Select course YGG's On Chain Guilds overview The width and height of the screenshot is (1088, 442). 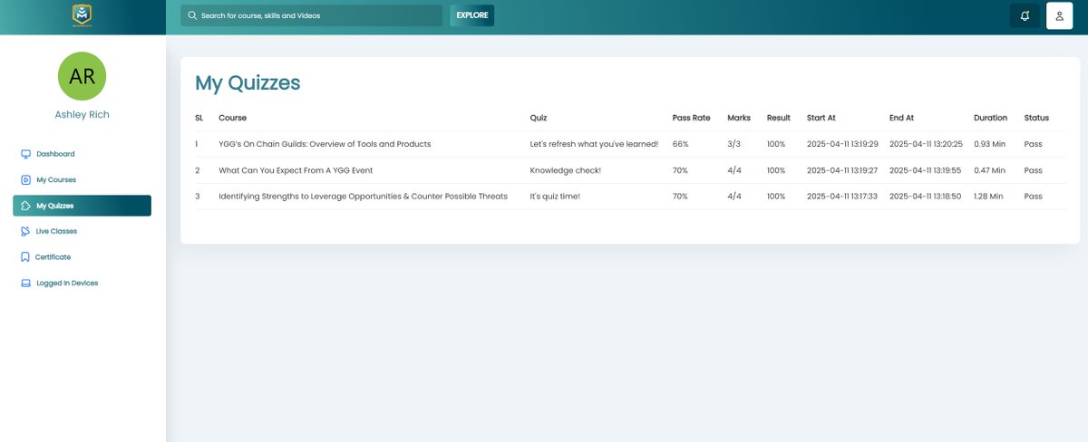[x=325, y=144]
